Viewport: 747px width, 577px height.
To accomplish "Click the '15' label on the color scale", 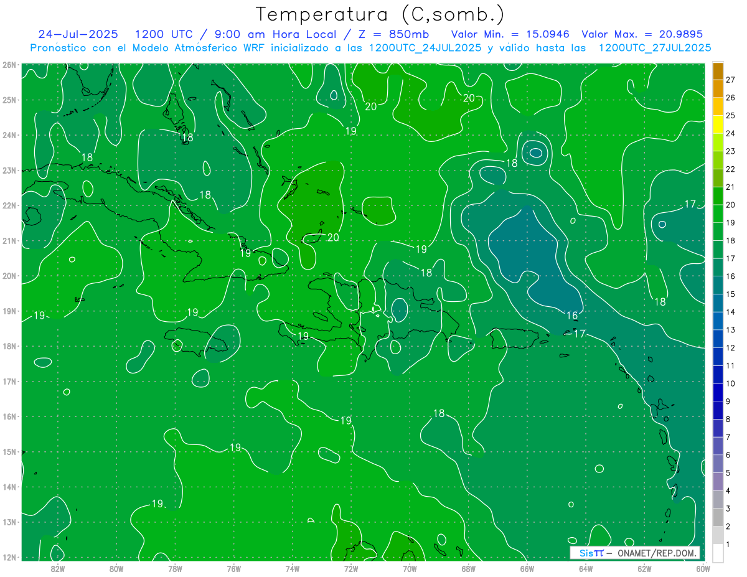I will coord(730,294).
